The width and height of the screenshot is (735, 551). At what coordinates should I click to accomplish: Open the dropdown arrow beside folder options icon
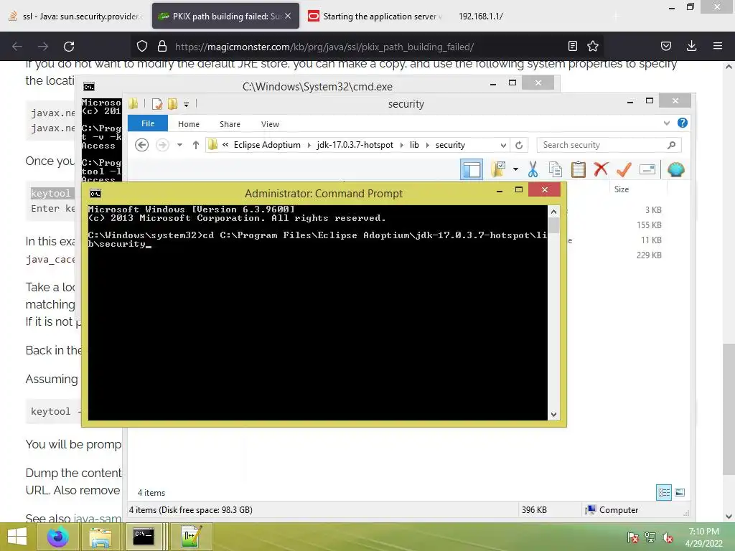point(515,169)
